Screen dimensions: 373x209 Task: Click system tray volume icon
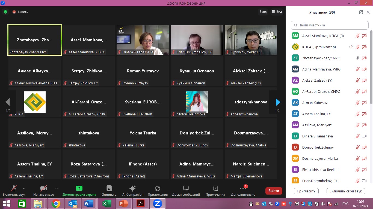[x=323, y=204]
